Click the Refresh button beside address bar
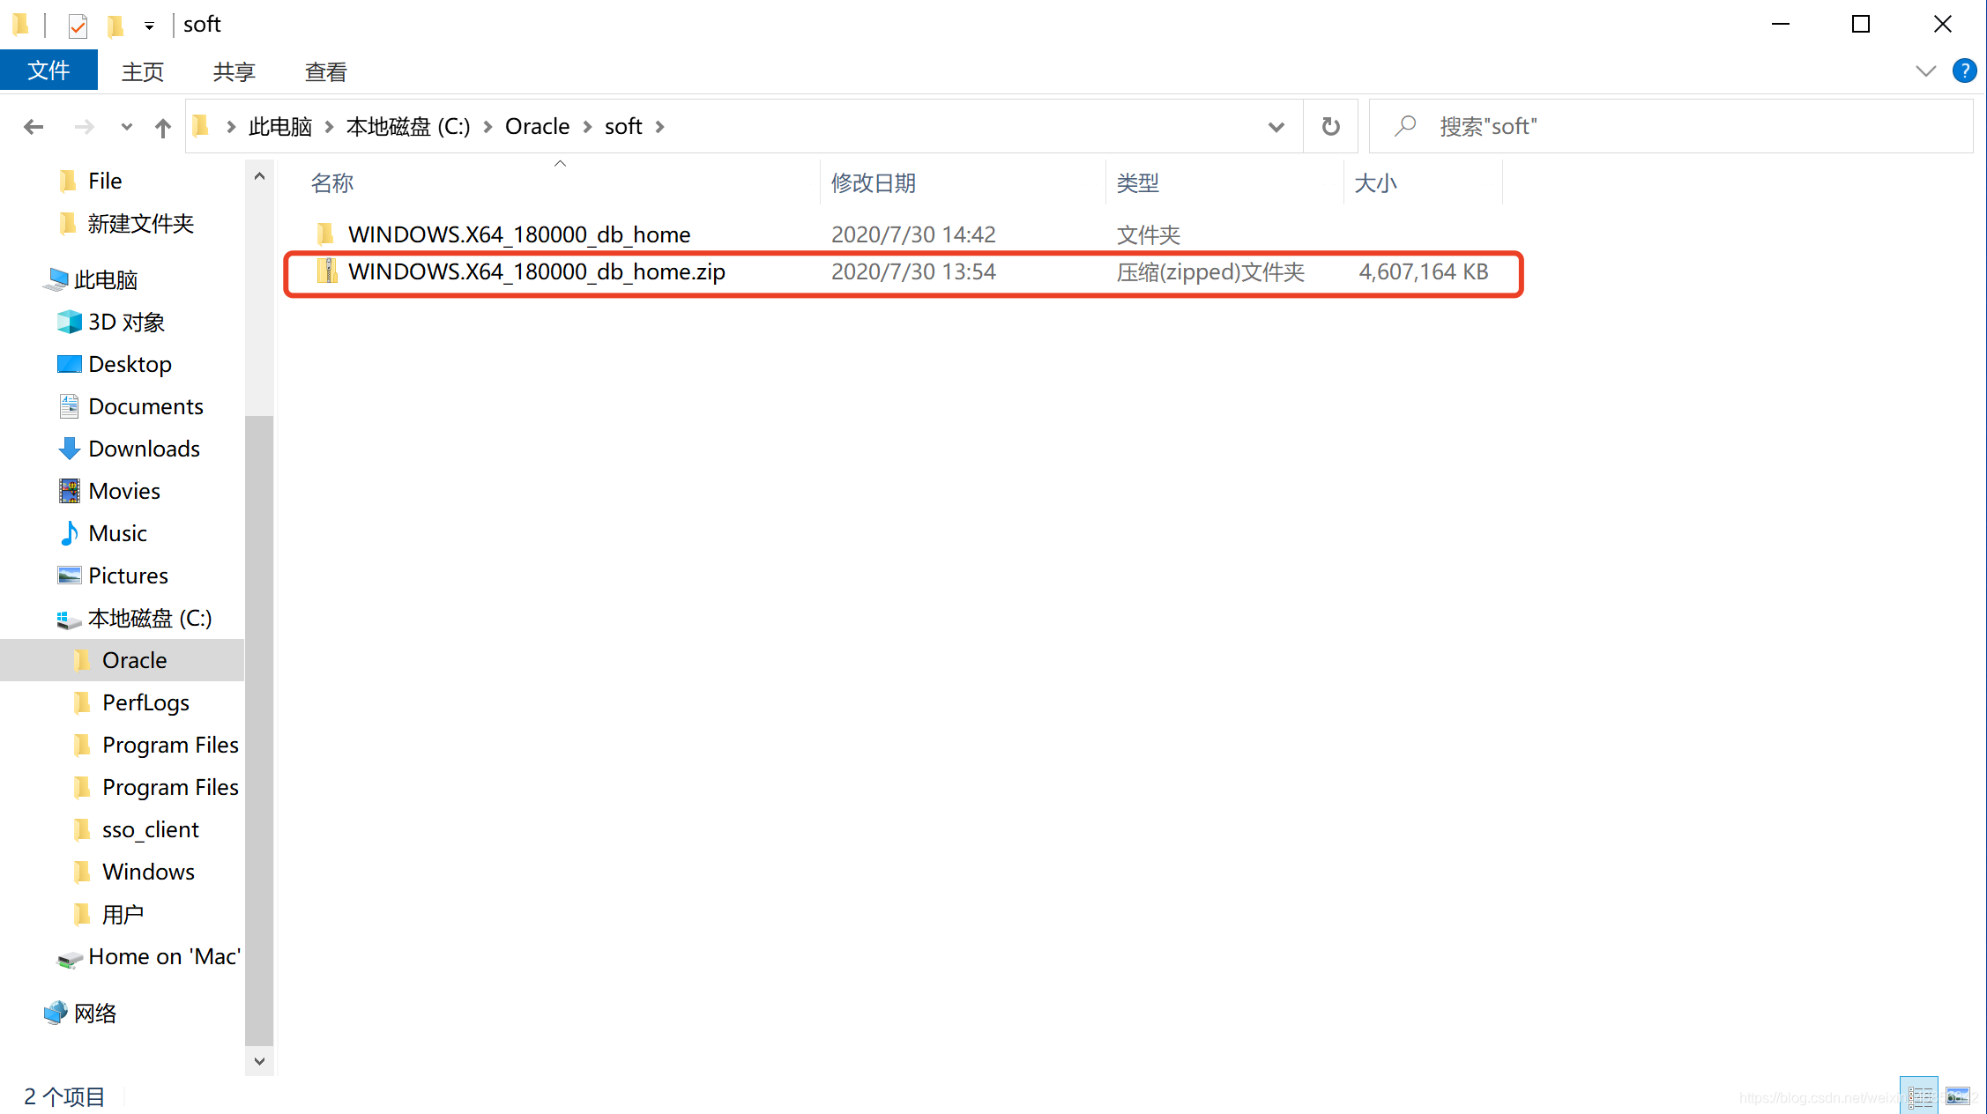The width and height of the screenshot is (1987, 1114). point(1330,127)
